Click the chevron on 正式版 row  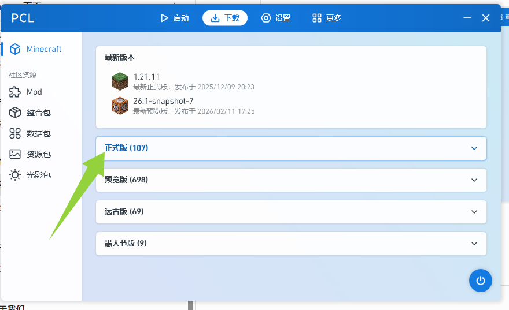pyautogui.click(x=474, y=148)
